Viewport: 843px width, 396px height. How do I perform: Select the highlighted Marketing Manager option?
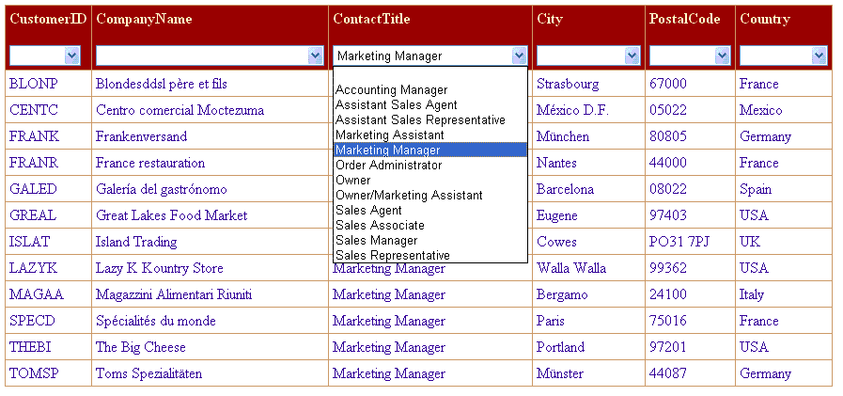coord(430,150)
